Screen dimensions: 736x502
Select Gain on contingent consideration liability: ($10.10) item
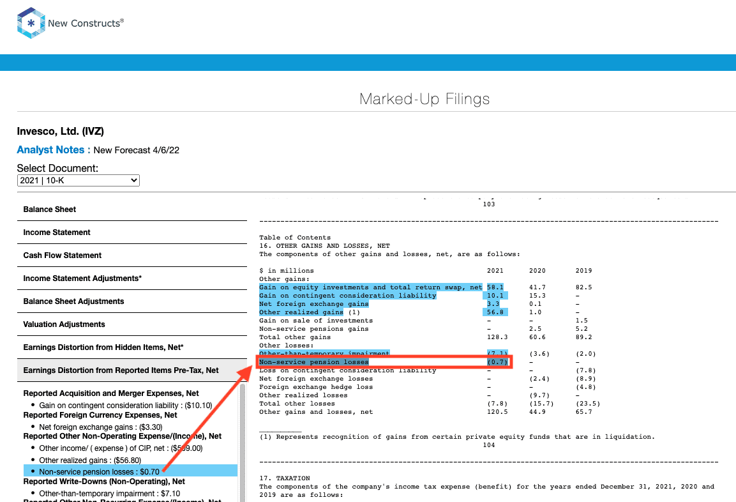point(125,406)
